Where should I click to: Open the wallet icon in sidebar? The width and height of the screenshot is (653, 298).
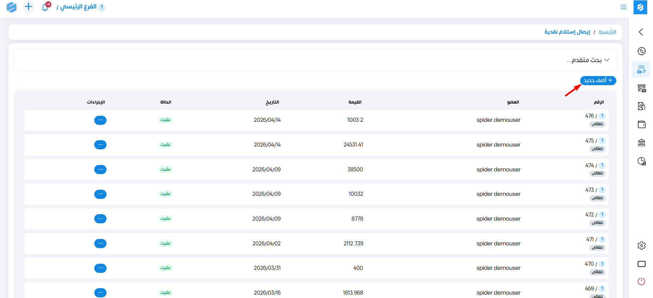641,125
